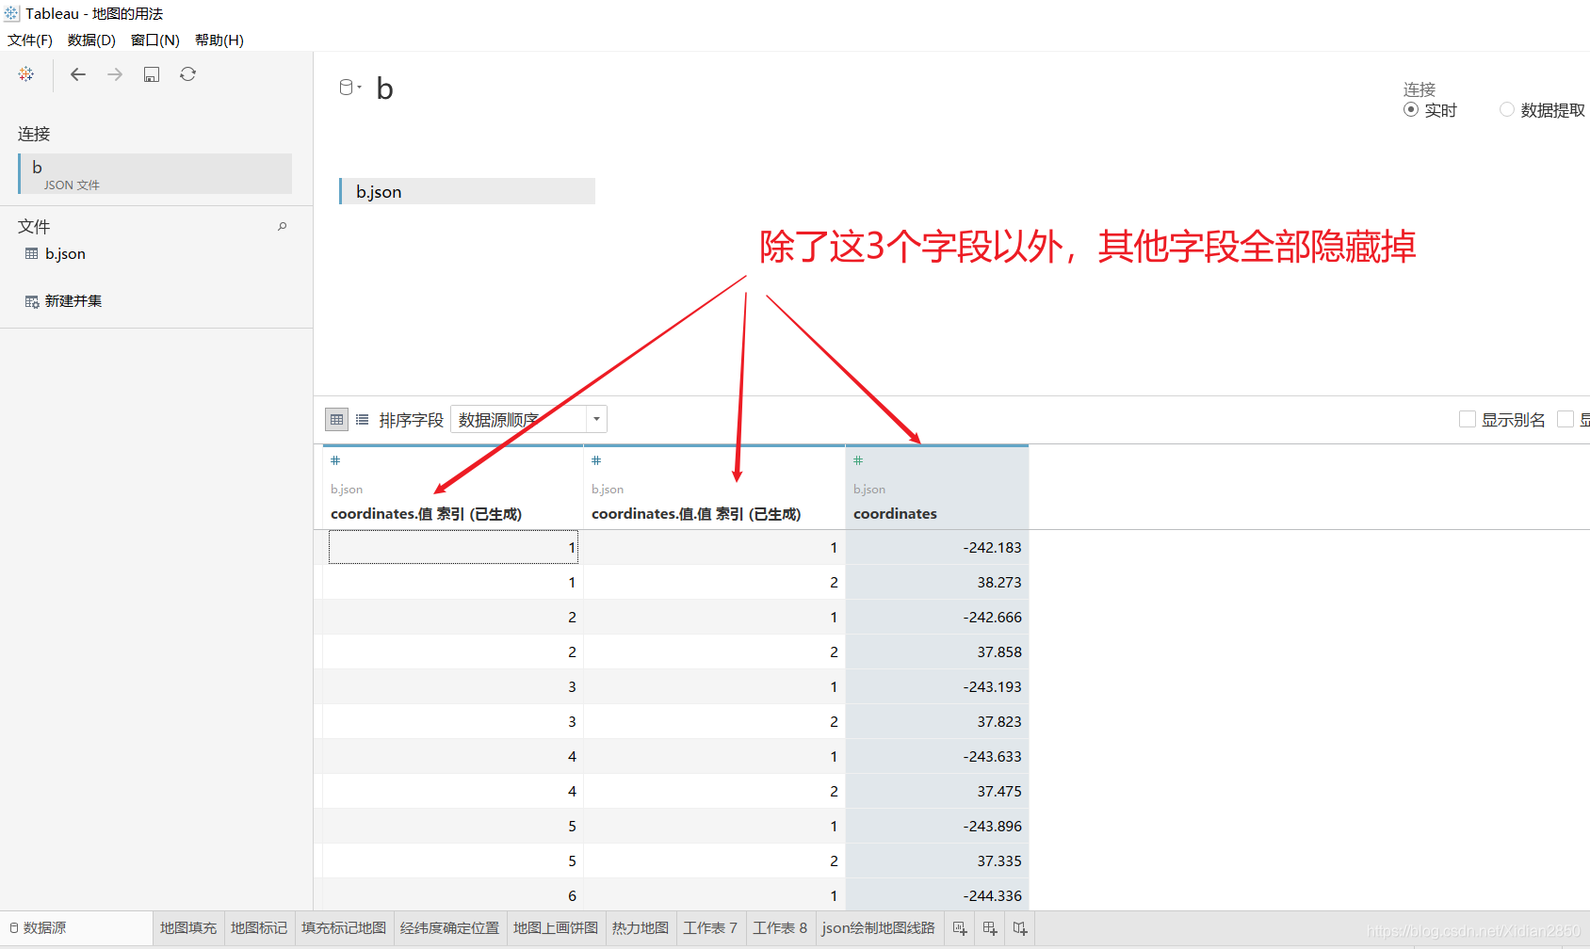Screen dimensions: 1590x949
Task: Click the cell with value -243.193
Action: pyautogui.click(x=937, y=686)
